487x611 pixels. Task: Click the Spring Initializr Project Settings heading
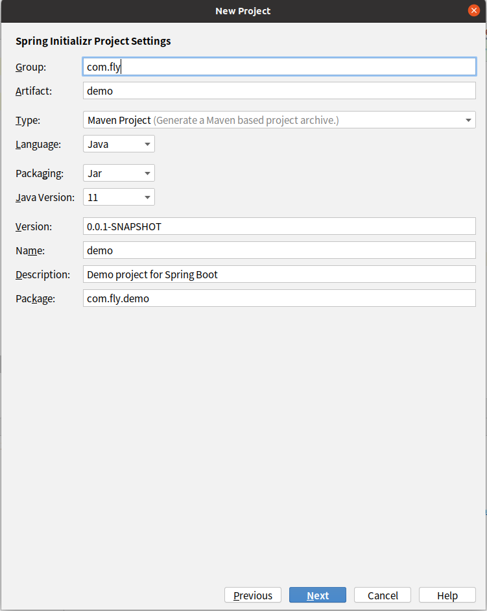pos(93,41)
